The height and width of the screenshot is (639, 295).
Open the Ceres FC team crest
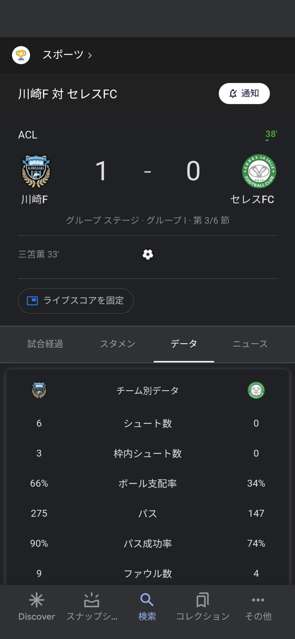click(259, 171)
